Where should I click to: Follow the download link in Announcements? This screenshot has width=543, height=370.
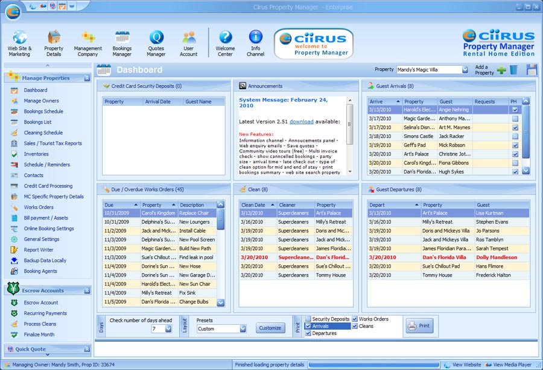(x=301, y=122)
